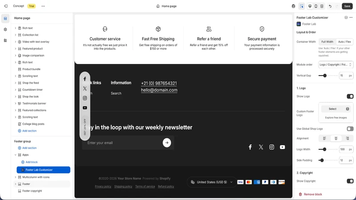Screen dimensions: 356x200
Task: Set logo alignment to right
Action: pyautogui.click(x=348, y=138)
